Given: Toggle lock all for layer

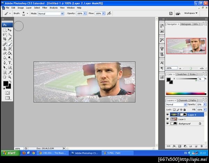Looking at the screenshot, I should click(x=185, y=110).
